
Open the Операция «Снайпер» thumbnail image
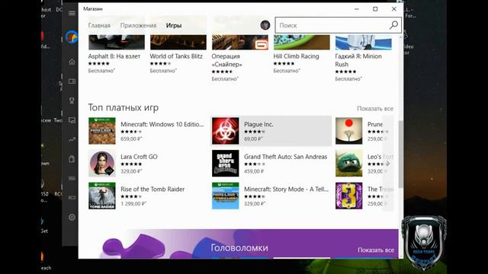click(x=240, y=42)
